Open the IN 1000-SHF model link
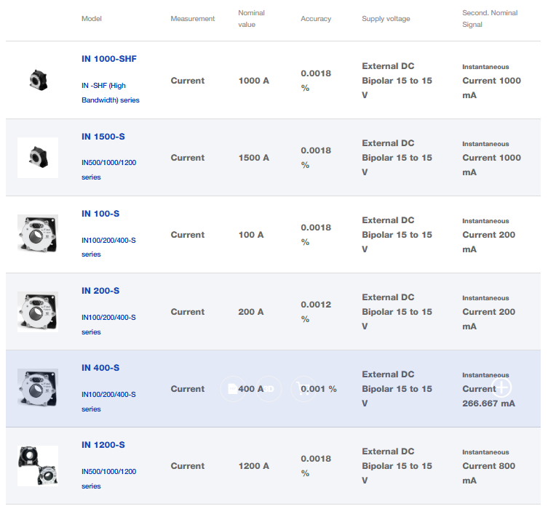 click(x=108, y=60)
